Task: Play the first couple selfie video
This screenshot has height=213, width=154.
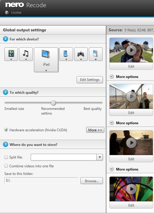Action: [x=131, y=50]
